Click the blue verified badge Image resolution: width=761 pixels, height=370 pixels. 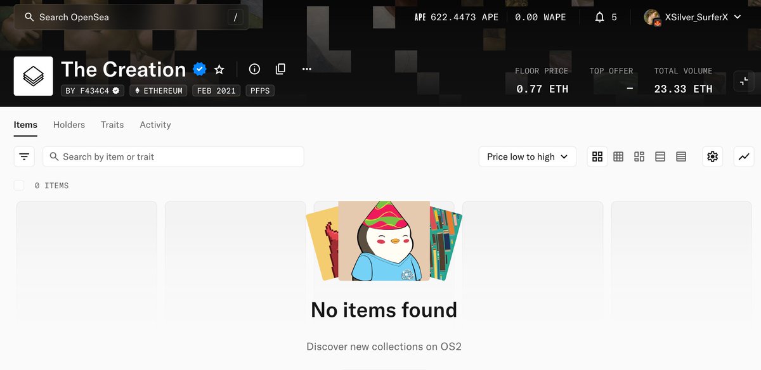(200, 69)
